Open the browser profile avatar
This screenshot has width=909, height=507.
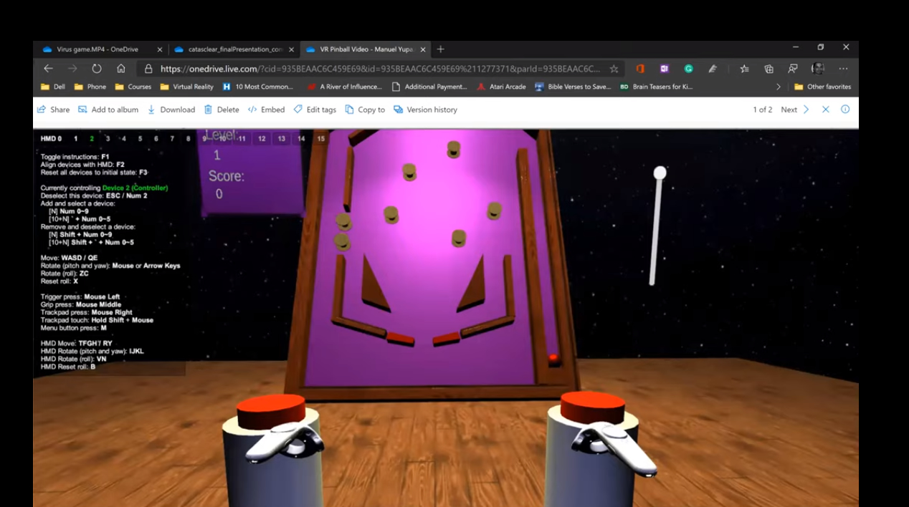817,69
